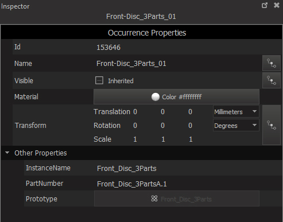
Task: Click the PartNumber value Front_Disc_3PartsA.1
Action: (132, 184)
